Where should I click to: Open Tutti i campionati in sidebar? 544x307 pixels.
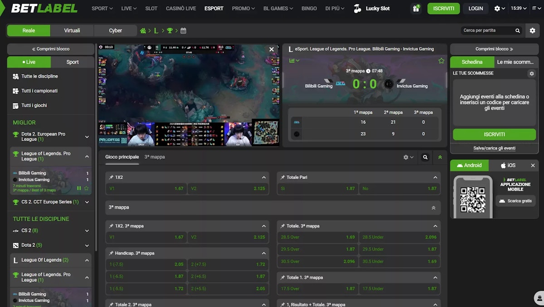51,91
